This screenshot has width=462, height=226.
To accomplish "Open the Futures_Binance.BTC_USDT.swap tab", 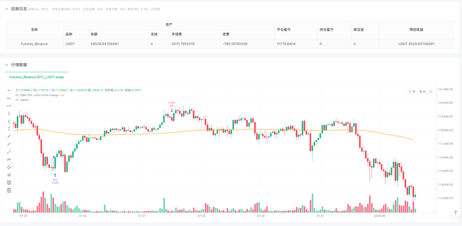I will tap(37, 77).
